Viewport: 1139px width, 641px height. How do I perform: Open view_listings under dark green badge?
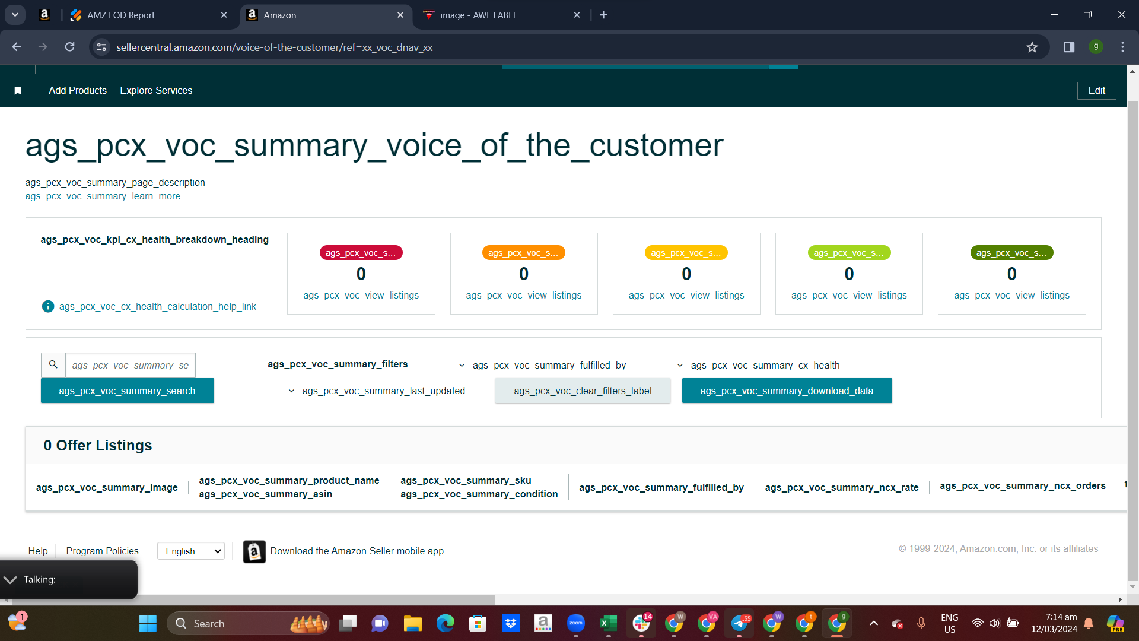1011,295
